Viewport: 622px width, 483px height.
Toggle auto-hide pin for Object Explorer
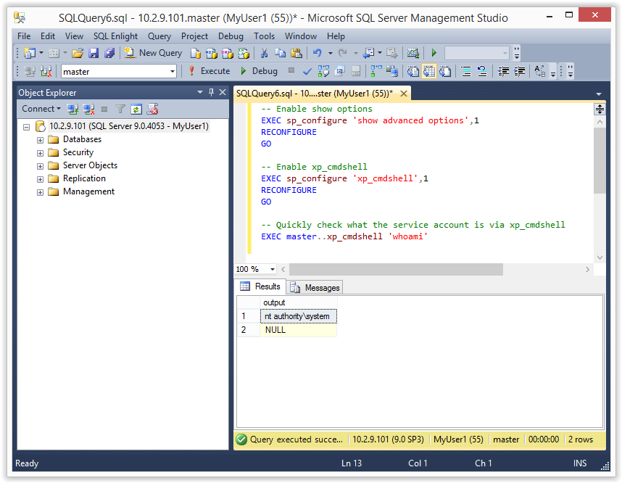[x=212, y=93]
